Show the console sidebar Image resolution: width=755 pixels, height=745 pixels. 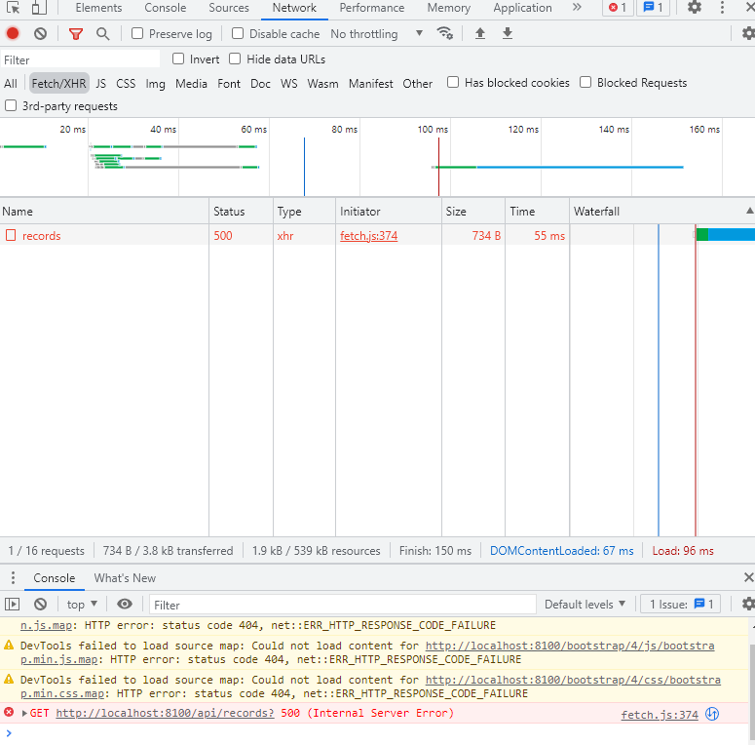(x=12, y=604)
